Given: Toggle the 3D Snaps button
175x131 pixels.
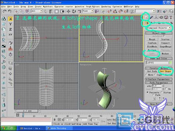Looking at the screenshot, I should pyautogui.click(x=110, y=11).
